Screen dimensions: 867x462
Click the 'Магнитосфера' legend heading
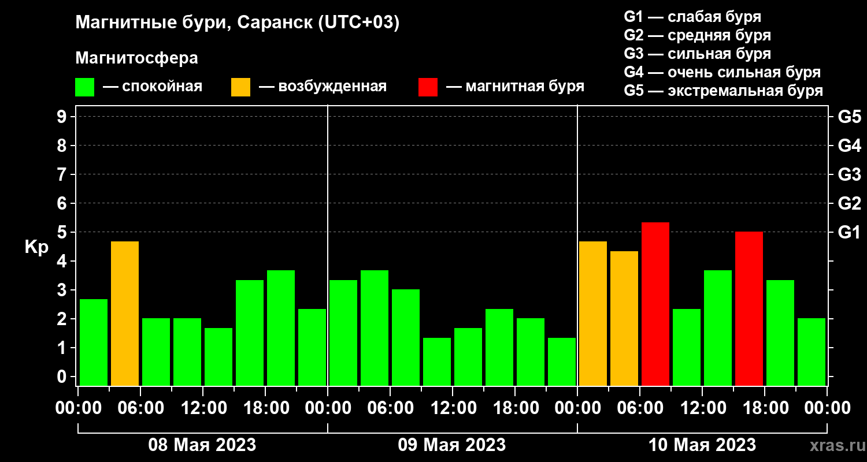pos(136,58)
